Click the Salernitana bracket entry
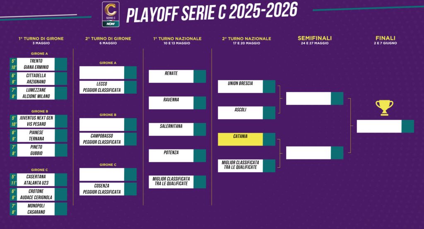The width and height of the screenshot is (424, 229). point(171,129)
